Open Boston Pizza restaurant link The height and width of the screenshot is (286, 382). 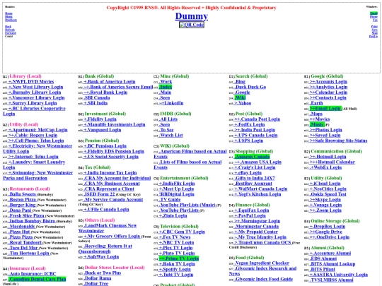click(22, 199)
